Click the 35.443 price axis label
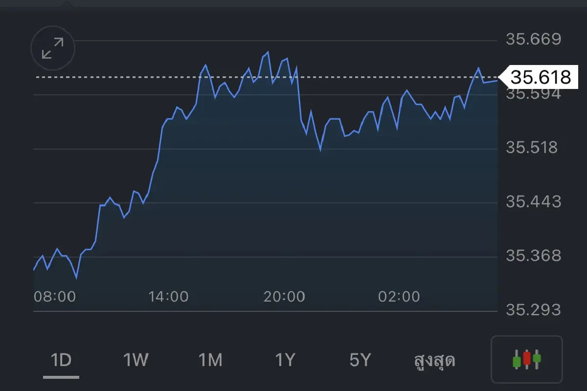The width and height of the screenshot is (587, 391). click(x=534, y=202)
